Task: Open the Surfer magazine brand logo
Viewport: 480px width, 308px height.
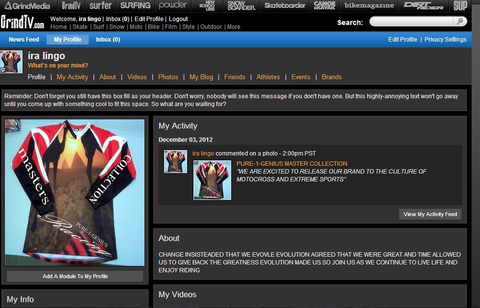Action: click(100, 6)
